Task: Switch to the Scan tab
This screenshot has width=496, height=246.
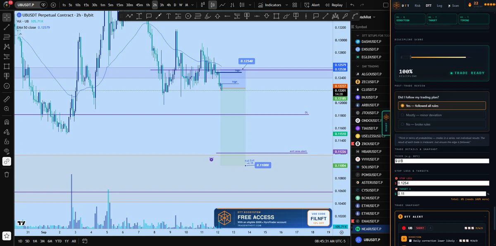Action: pos(453,6)
